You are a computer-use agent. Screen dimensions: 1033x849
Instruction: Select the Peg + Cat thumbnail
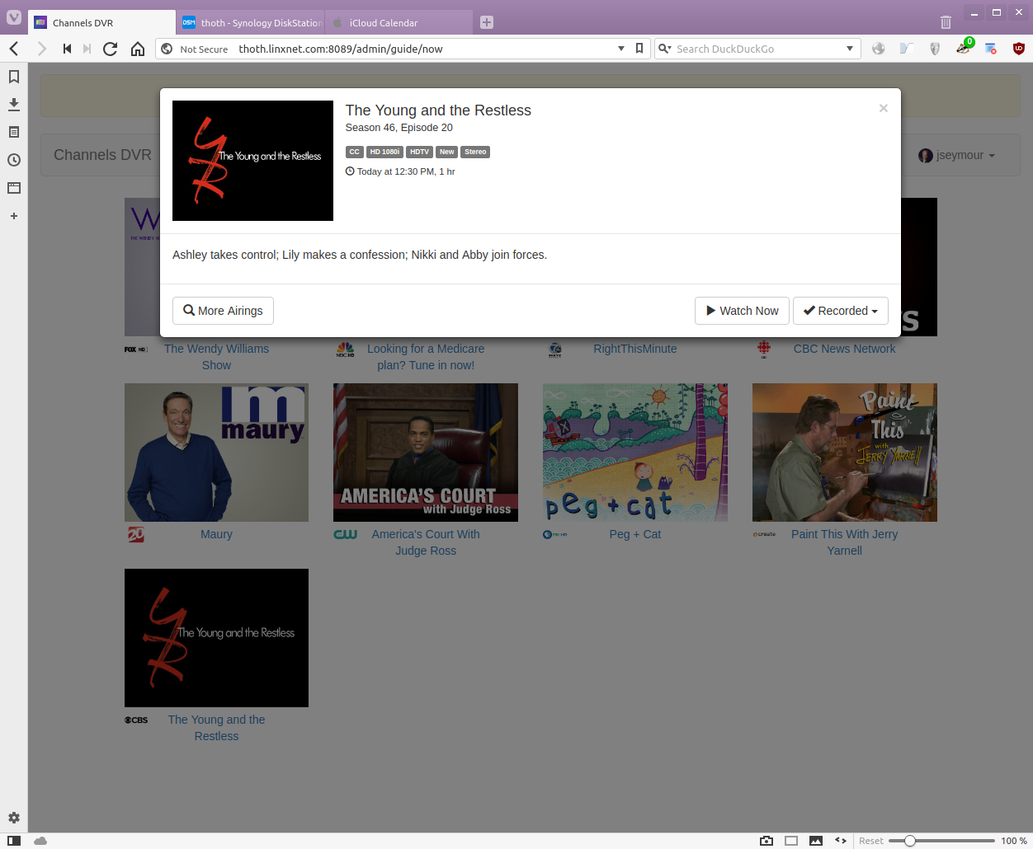[x=635, y=453]
